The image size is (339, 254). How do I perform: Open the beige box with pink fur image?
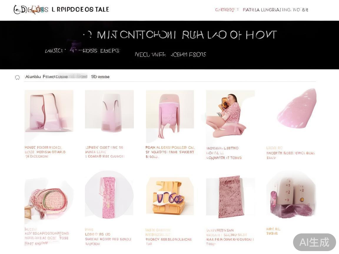point(291,195)
